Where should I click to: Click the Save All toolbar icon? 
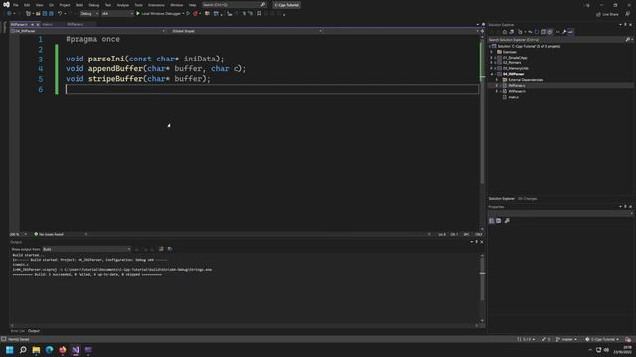tap(51, 13)
